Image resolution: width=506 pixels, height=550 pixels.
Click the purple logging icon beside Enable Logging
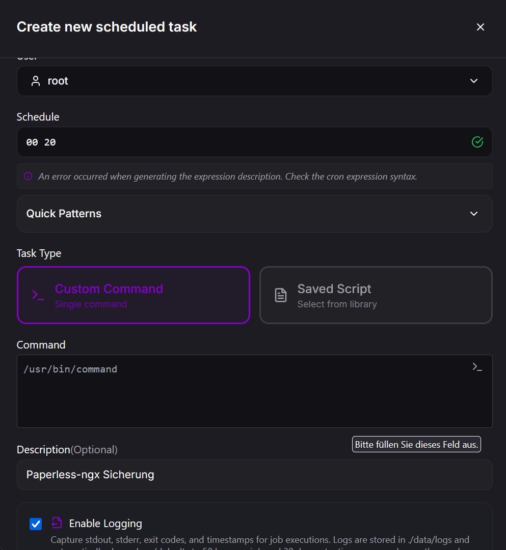point(56,523)
